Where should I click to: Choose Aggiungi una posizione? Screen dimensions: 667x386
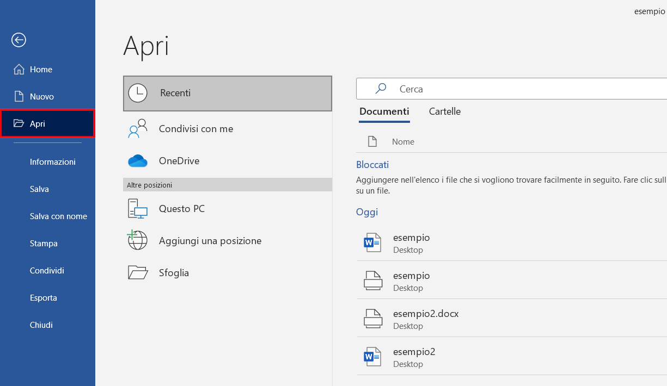point(228,241)
